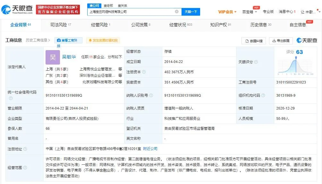Click the 数据纠错 button
The image size is (322, 184).
pos(253,41)
